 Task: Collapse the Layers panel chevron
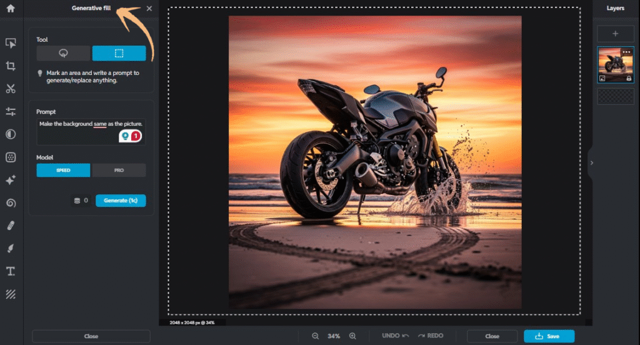tap(591, 163)
